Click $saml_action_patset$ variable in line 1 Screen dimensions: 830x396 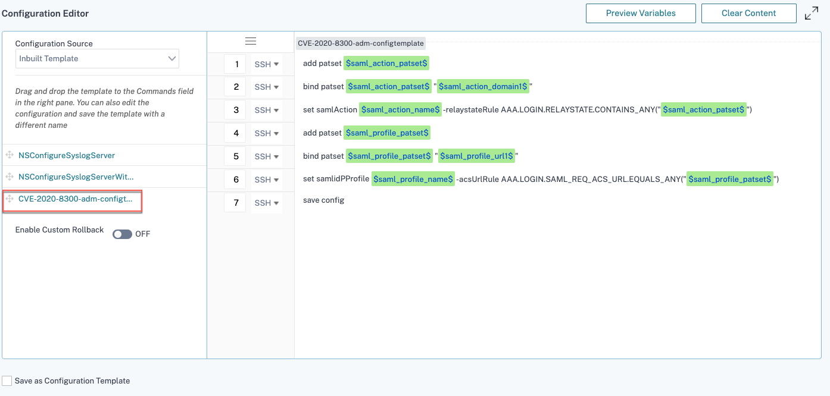[386, 63]
